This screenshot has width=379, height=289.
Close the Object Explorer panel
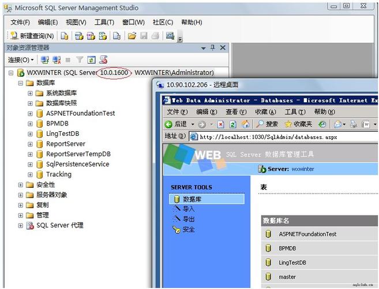[223, 48]
